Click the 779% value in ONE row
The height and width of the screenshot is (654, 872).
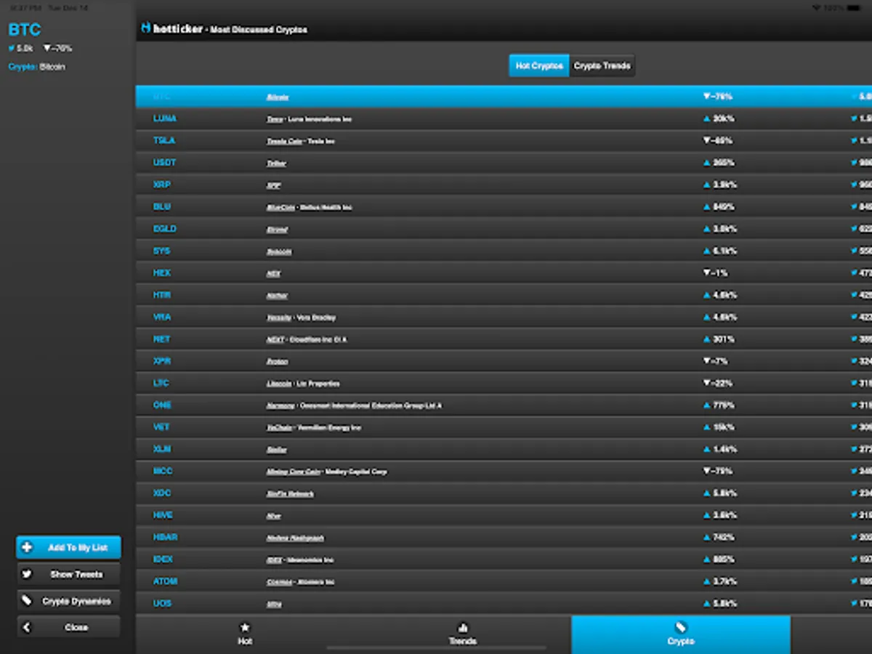click(x=724, y=405)
